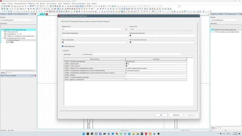Open the Справка menu
This screenshot has width=242, height=136.
[x=94, y=3]
